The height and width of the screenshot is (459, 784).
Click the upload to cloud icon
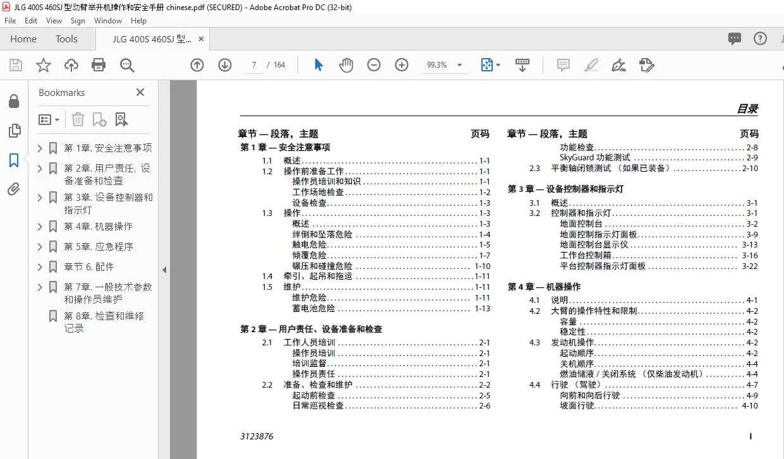(71, 65)
